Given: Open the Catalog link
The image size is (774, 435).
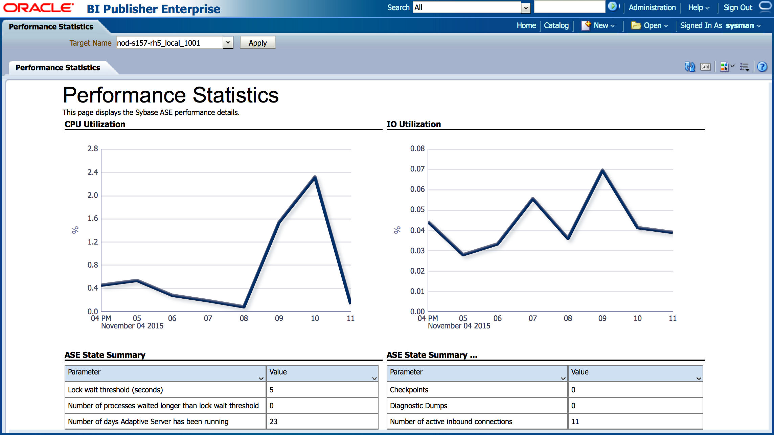Looking at the screenshot, I should 556,26.
